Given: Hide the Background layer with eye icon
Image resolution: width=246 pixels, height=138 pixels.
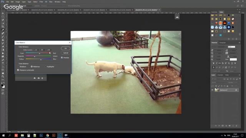Looking at the screenshot, I should [x=213, y=90].
